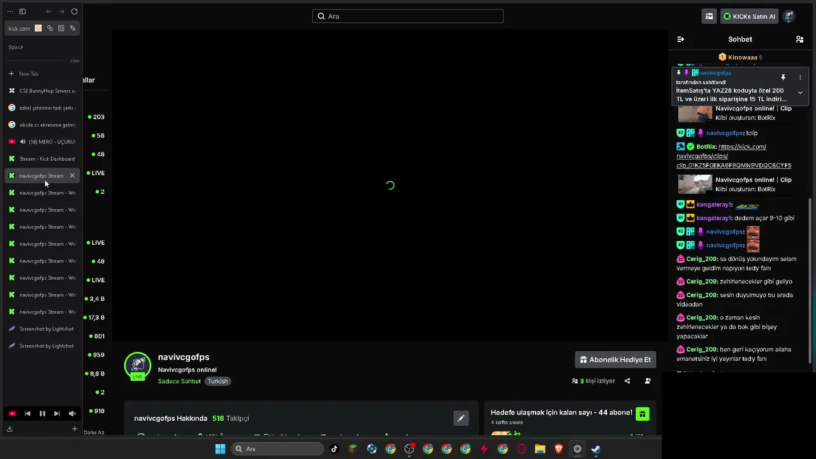Viewport: 816px width, 459px height.
Task: Open TikTok from the taskbar
Action: 334,449
